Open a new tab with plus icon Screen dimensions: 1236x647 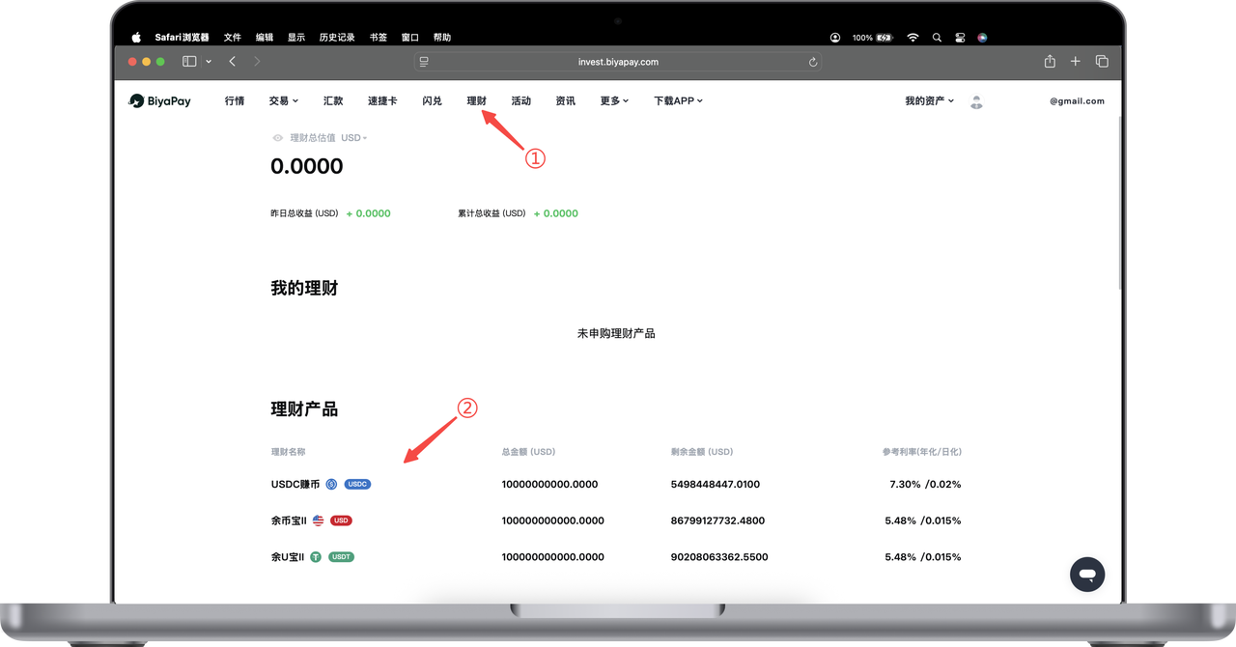pyautogui.click(x=1076, y=62)
